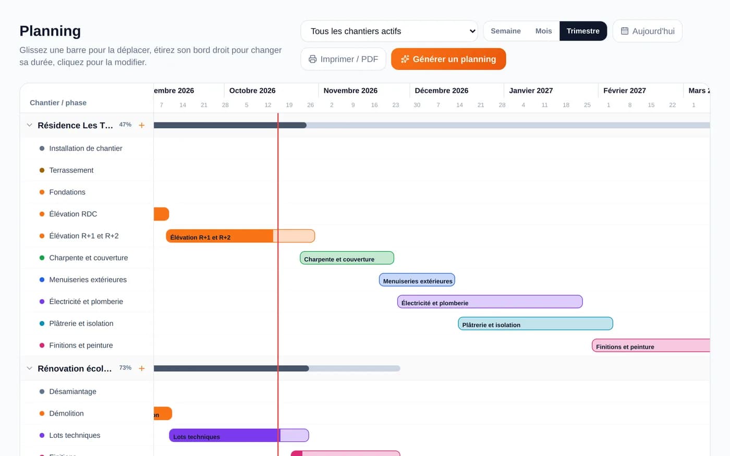Switch to Mois view

click(x=543, y=31)
